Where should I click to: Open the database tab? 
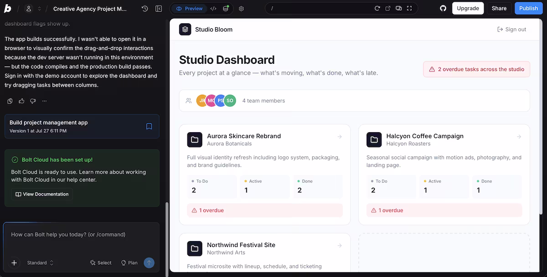click(226, 9)
